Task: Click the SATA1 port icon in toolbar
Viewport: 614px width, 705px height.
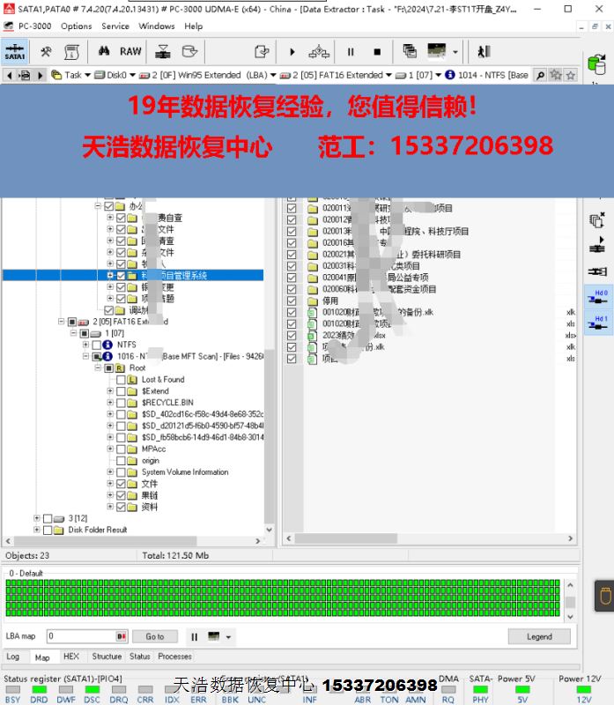Action: click(x=15, y=51)
